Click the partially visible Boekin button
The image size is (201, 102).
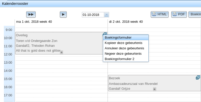click(195, 14)
